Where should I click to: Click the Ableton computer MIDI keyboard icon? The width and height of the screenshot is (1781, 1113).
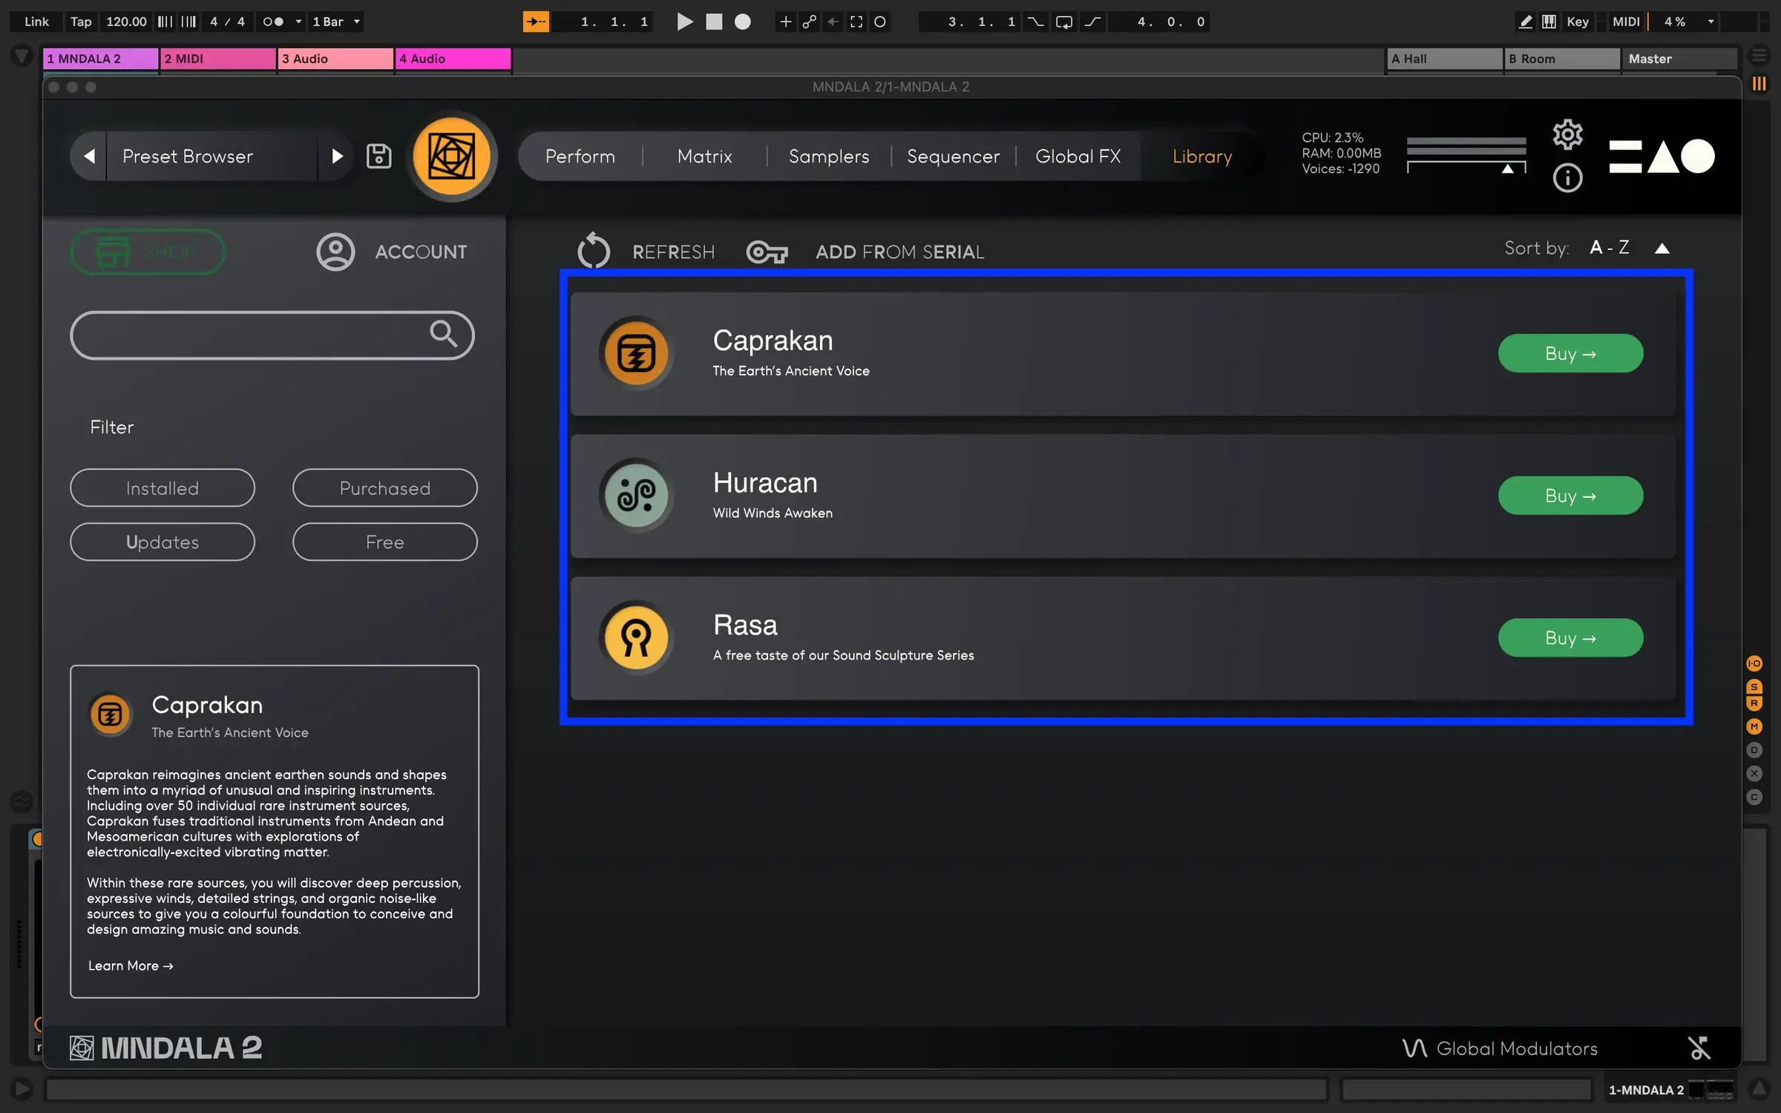tap(1549, 22)
